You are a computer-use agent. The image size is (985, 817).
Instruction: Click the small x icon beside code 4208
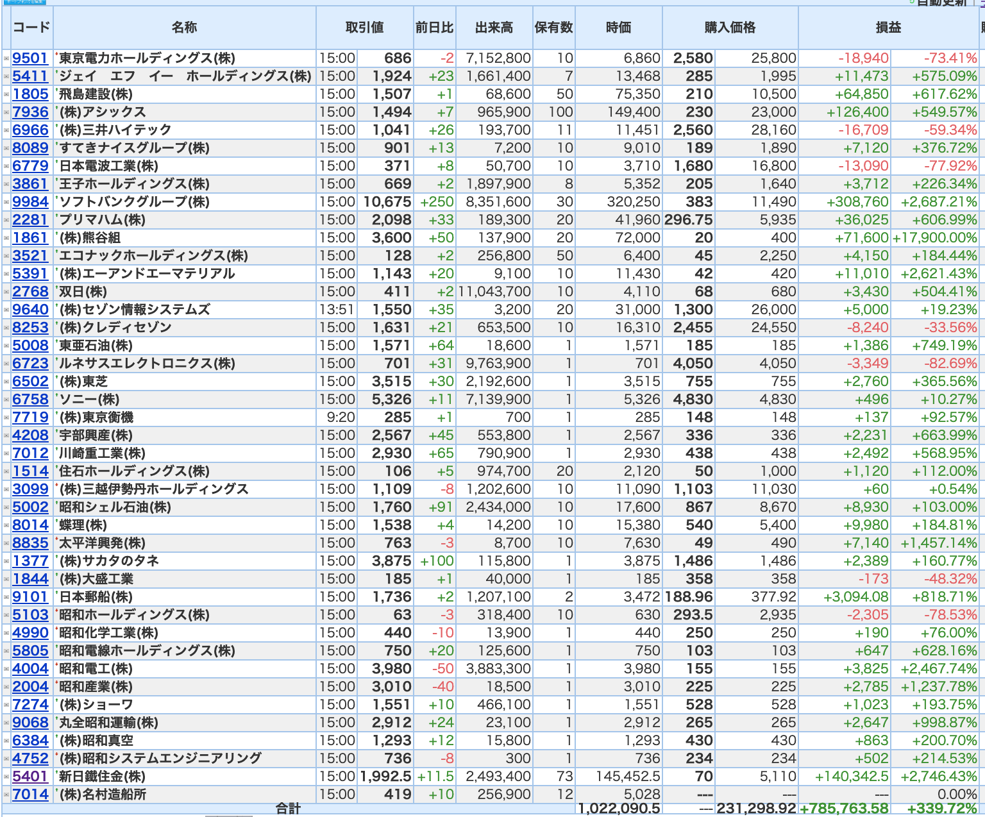6,435
